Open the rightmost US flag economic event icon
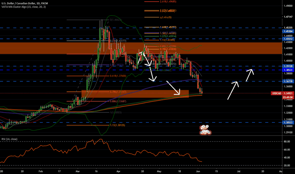This screenshot has height=174, width=295. coord(210,133)
